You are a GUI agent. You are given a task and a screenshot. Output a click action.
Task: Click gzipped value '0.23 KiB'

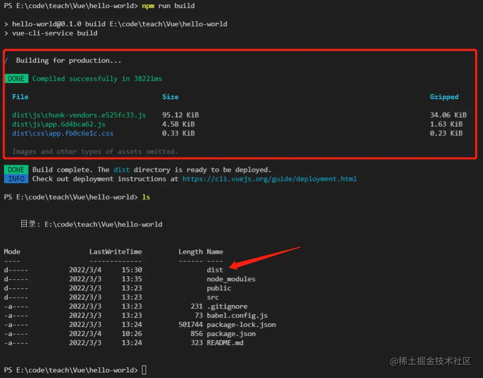click(x=446, y=133)
